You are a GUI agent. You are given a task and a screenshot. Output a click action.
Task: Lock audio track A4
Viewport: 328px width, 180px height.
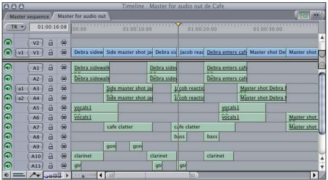point(51,98)
